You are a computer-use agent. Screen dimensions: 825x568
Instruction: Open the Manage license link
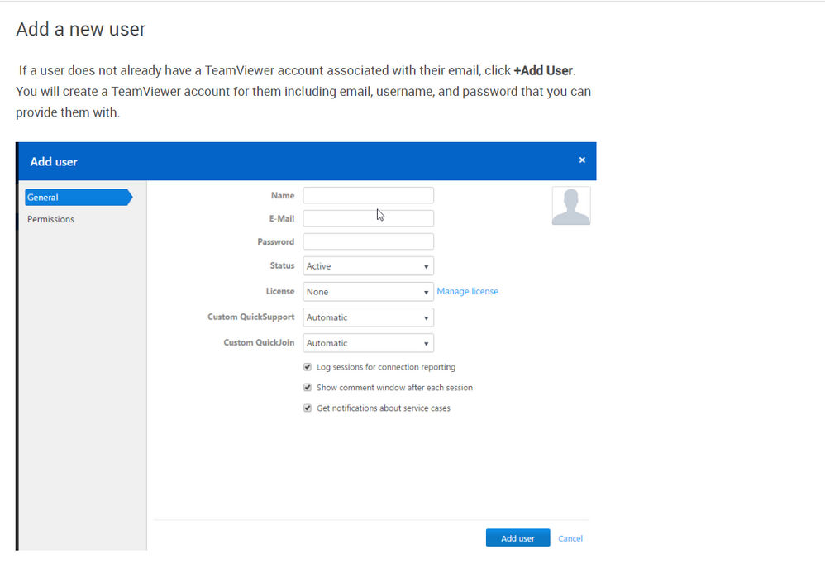[x=467, y=291]
